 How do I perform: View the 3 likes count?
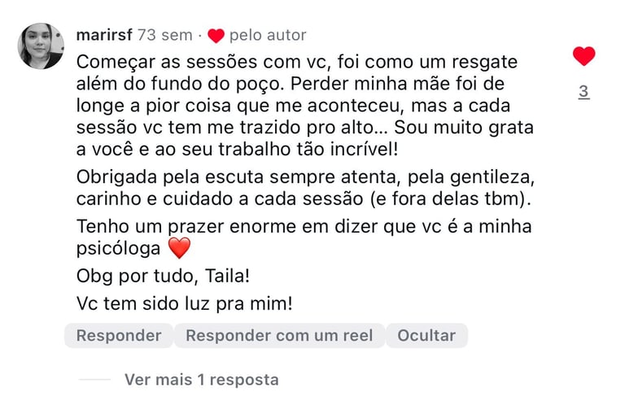(x=584, y=92)
